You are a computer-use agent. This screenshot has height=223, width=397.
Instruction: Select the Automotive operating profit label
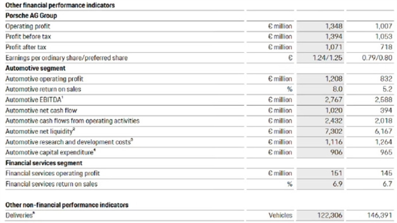[44, 79]
